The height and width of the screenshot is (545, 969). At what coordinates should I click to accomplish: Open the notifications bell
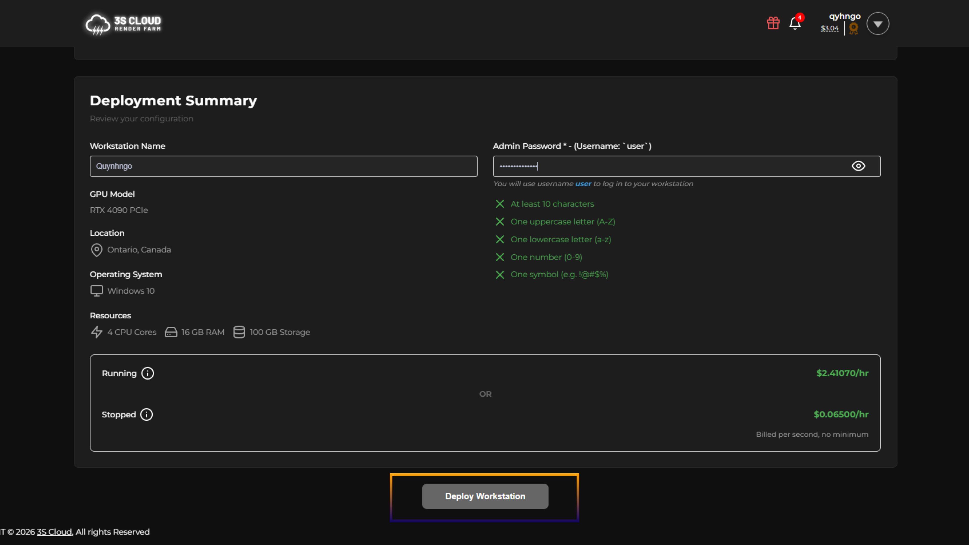pyautogui.click(x=794, y=24)
